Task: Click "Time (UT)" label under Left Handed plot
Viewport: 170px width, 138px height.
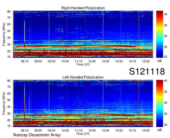Action: click(83, 134)
